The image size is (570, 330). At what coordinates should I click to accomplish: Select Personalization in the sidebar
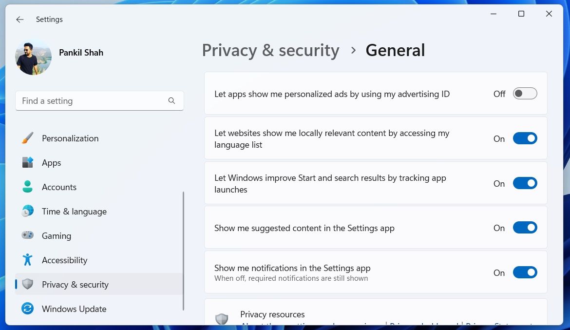click(70, 138)
